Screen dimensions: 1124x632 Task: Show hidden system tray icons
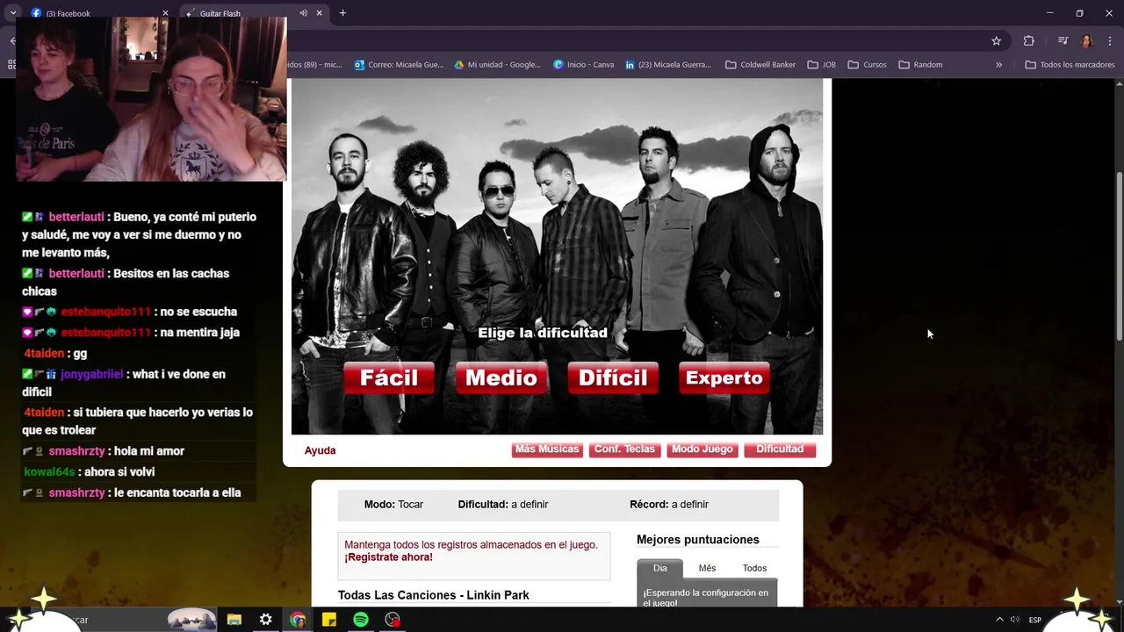point(998,620)
